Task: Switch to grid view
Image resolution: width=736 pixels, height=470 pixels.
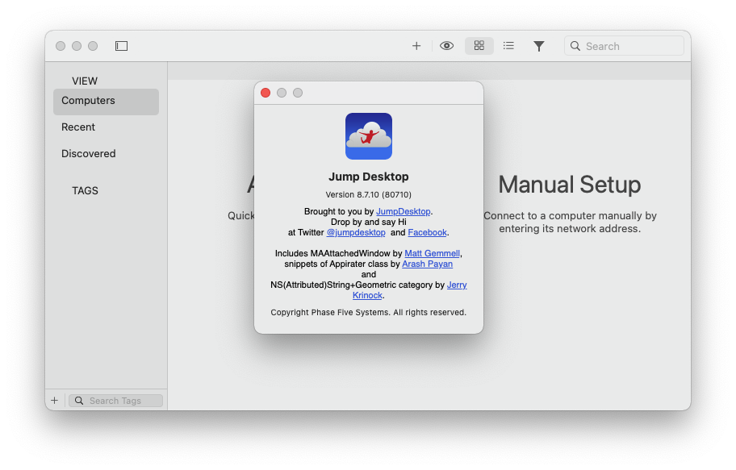Action: pos(479,46)
